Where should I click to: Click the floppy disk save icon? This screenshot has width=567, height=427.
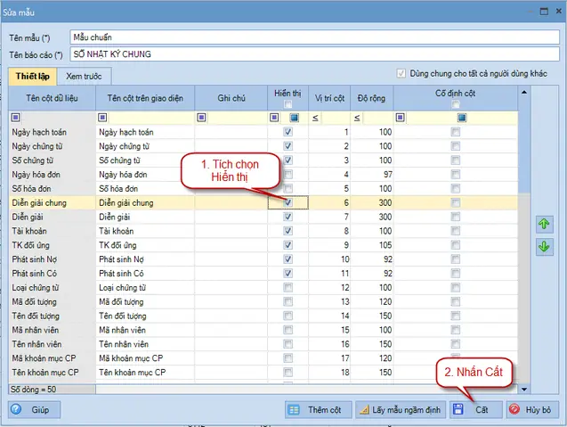point(458,409)
